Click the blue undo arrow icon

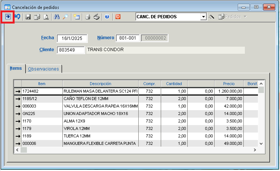tap(17, 17)
